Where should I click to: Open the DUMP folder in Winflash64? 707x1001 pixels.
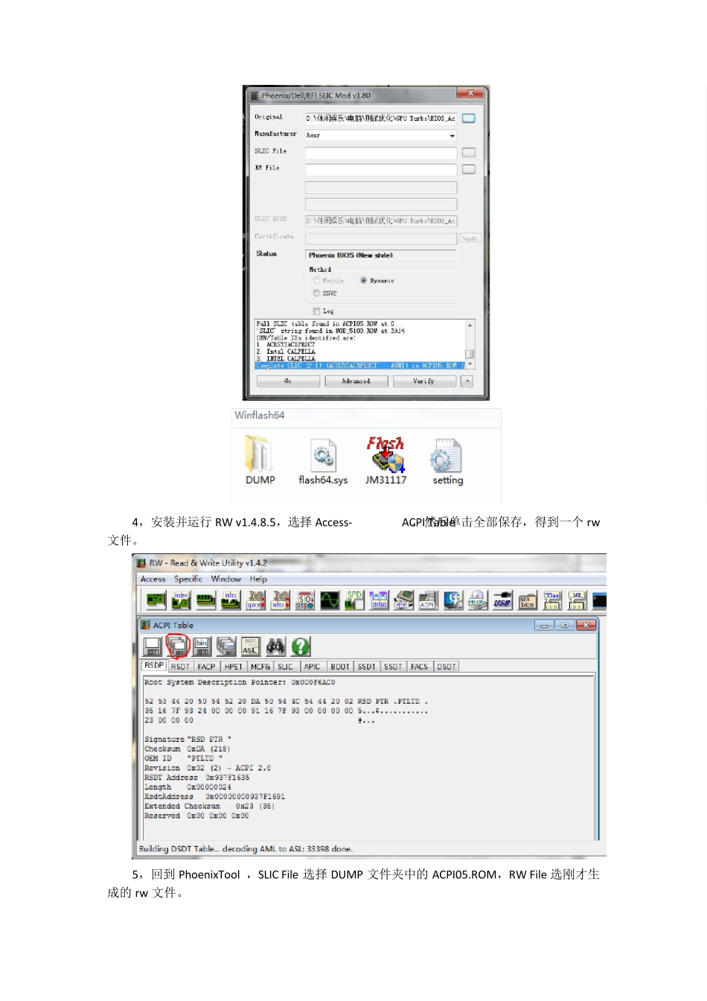[x=260, y=461]
